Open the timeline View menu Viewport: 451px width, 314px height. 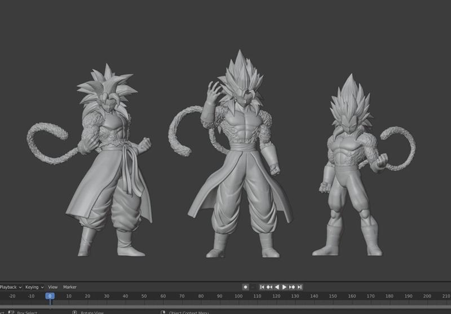[52, 287]
